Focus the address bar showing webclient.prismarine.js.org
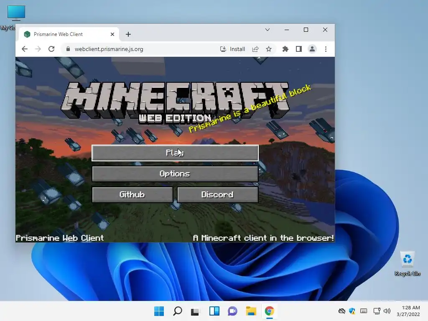Screen dimensions: 428x321 click(109, 49)
